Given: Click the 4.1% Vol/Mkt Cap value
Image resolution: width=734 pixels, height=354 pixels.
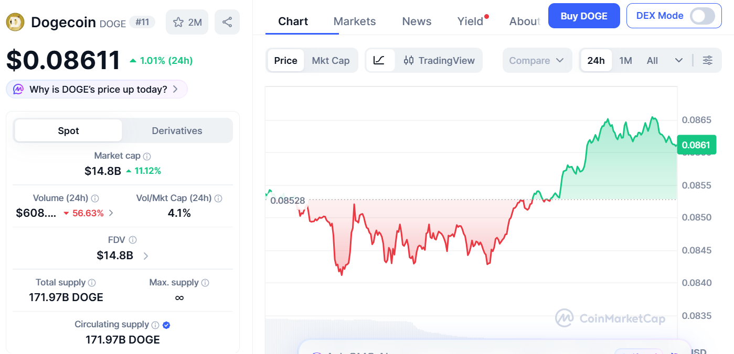Looking at the screenshot, I should click(x=179, y=213).
